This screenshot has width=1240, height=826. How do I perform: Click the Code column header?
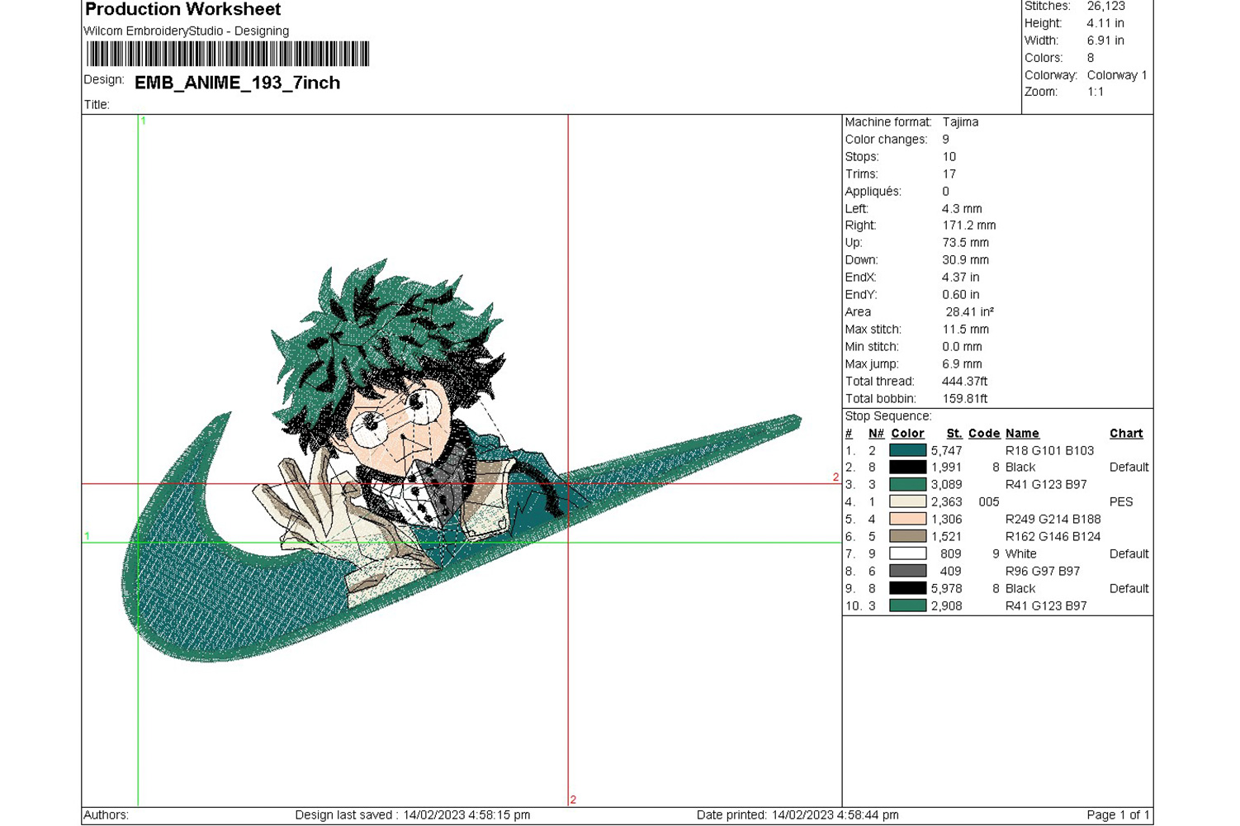point(984,434)
